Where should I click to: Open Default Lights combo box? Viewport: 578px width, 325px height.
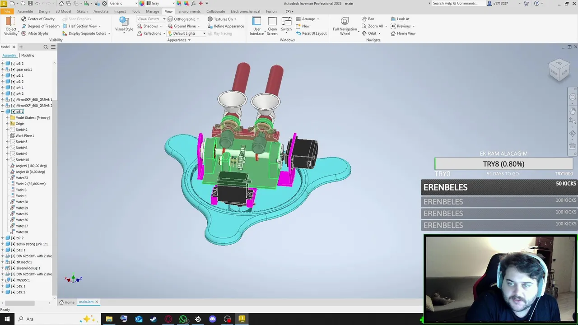(186, 33)
